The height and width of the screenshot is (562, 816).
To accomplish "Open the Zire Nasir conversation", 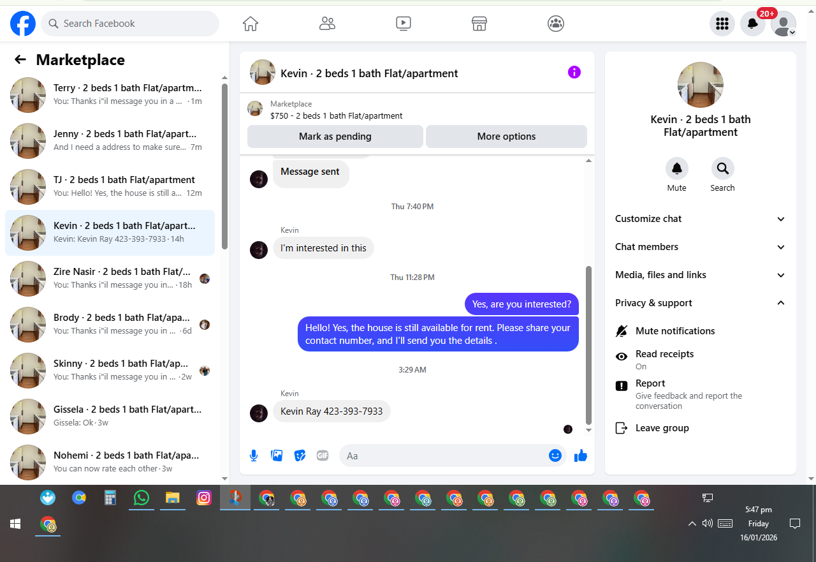I will tap(110, 279).
